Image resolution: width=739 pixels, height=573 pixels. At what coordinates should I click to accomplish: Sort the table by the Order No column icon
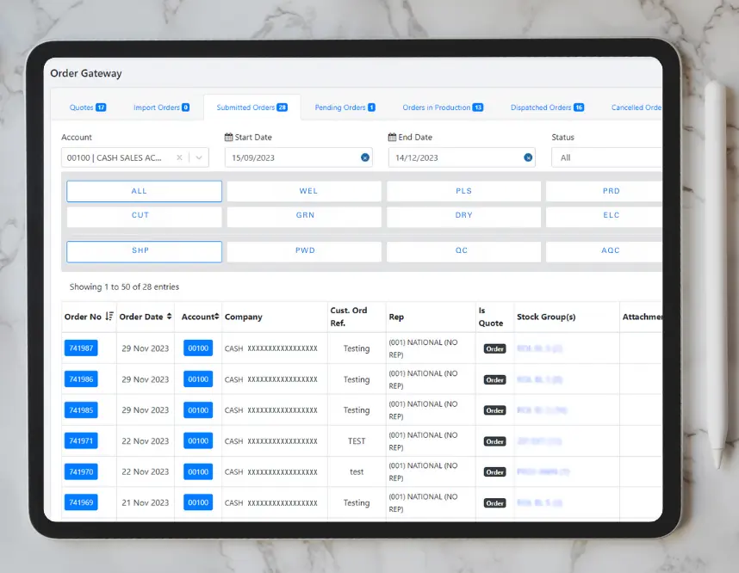109,317
